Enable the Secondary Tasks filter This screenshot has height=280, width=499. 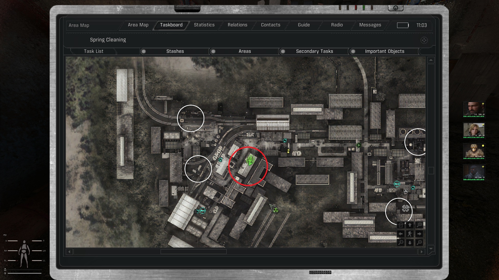point(283,51)
